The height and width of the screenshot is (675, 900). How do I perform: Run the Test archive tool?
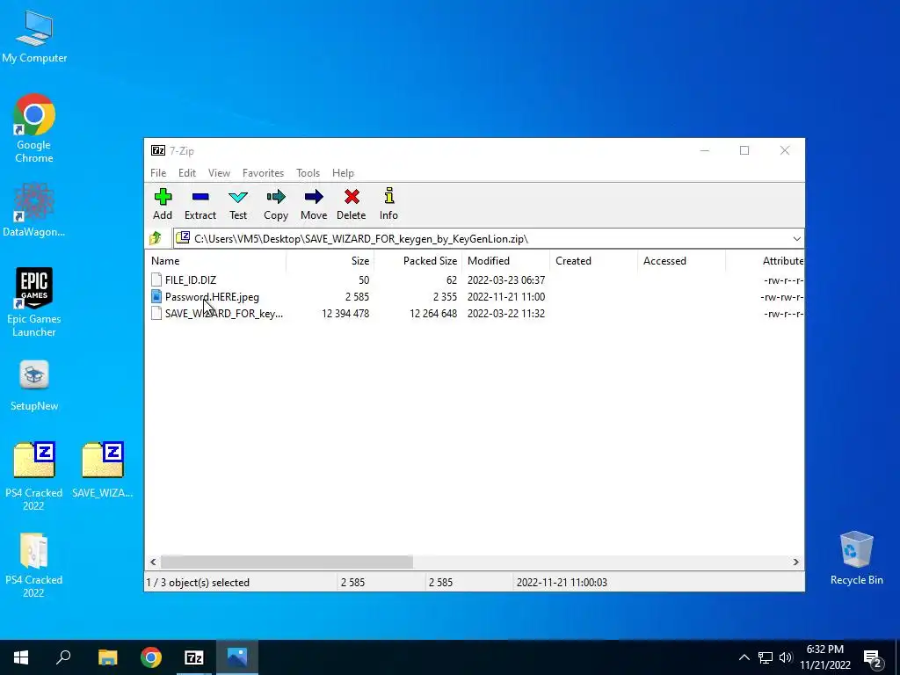click(237, 204)
